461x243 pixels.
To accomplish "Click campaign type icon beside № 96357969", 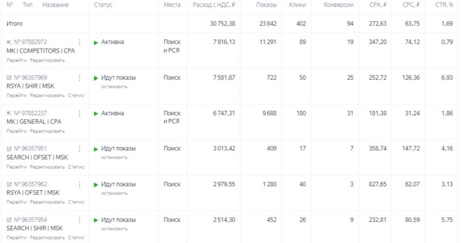I will 9,78.
